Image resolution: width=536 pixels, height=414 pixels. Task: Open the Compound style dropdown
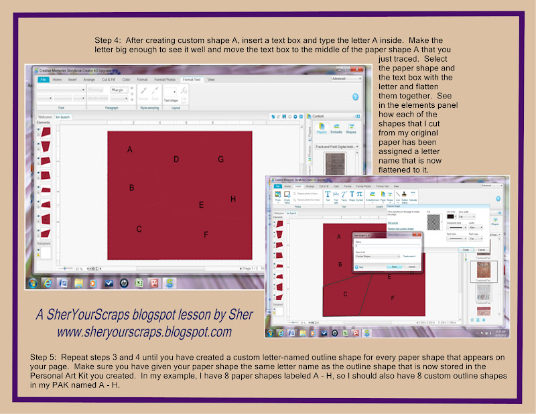click(x=457, y=227)
